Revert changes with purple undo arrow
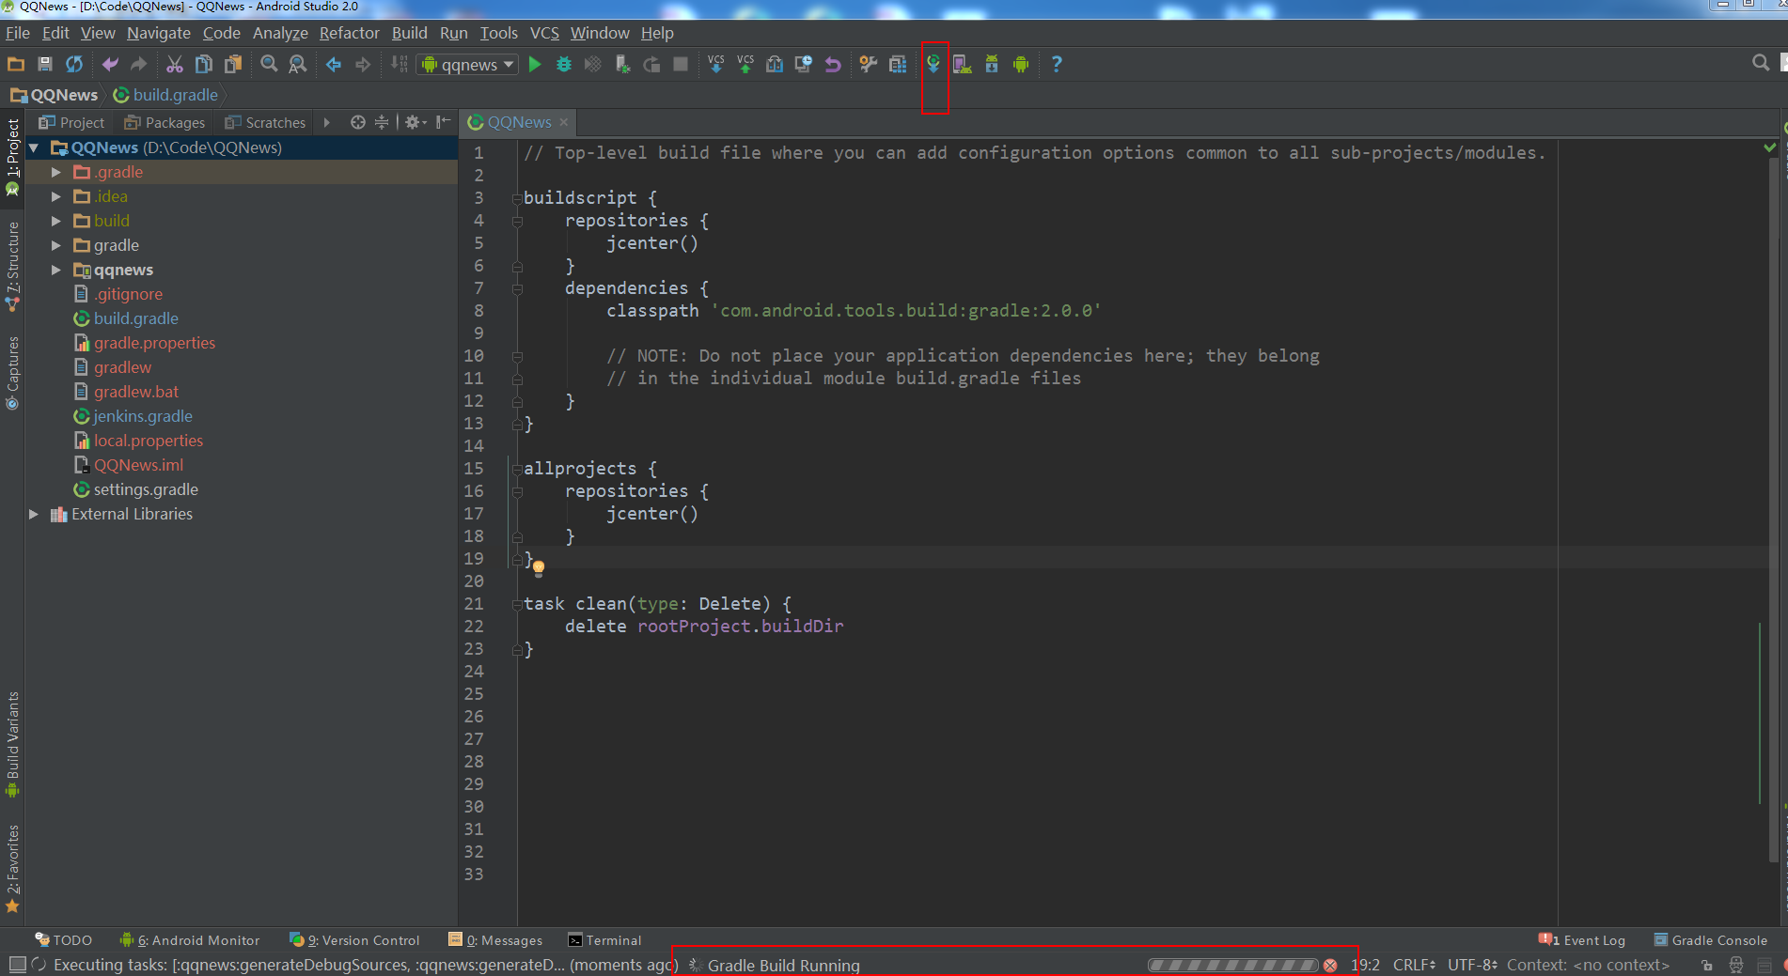This screenshot has height=976, width=1788. [x=833, y=64]
